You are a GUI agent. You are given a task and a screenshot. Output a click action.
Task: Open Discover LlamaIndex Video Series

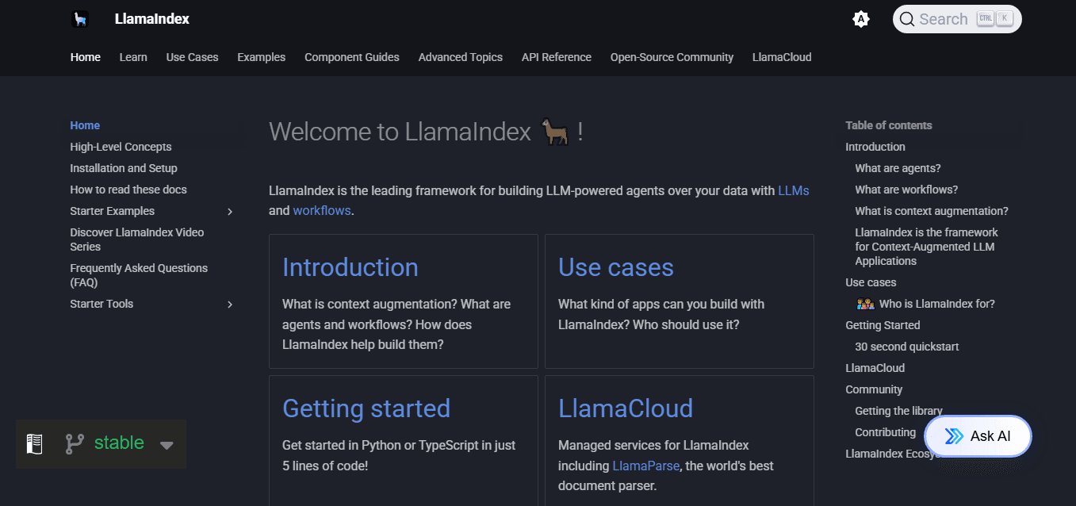(137, 240)
